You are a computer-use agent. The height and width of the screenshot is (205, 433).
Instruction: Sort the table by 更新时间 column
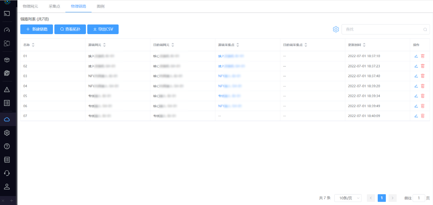pyautogui.click(x=364, y=45)
